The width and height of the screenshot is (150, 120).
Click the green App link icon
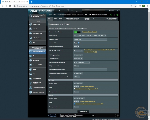pos(111,15)
